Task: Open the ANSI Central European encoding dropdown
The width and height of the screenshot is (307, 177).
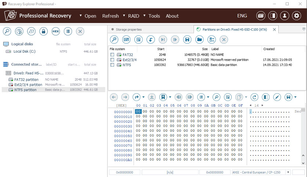Action: pyautogui.click(x=288, y=172)
